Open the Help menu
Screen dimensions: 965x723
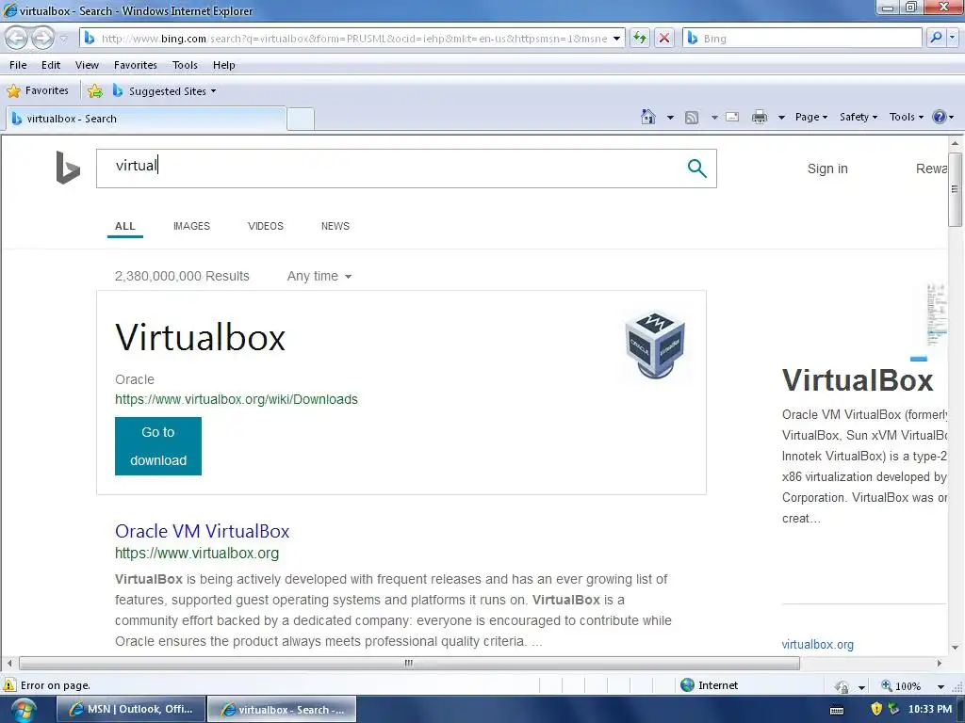pos(224,65)
